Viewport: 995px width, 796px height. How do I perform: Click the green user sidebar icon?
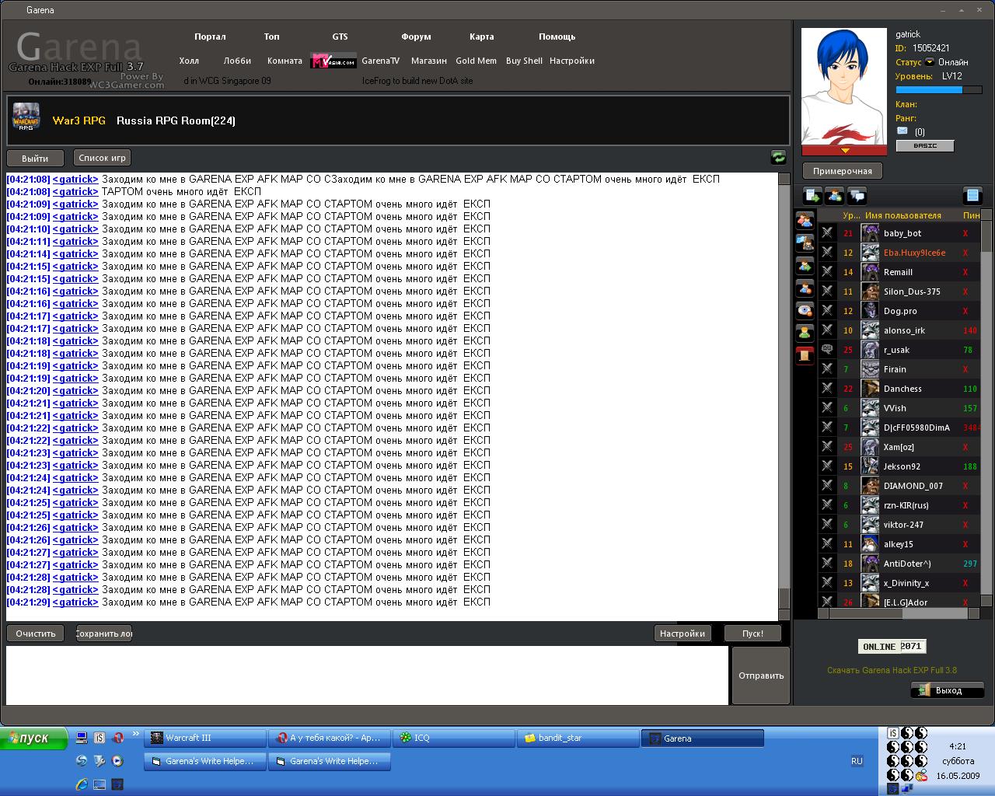[805, 333]
